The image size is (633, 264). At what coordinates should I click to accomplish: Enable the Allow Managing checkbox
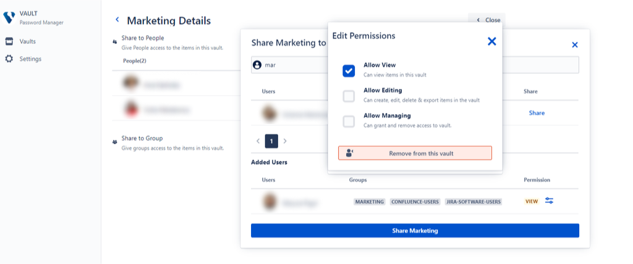[x=349, y=121]
